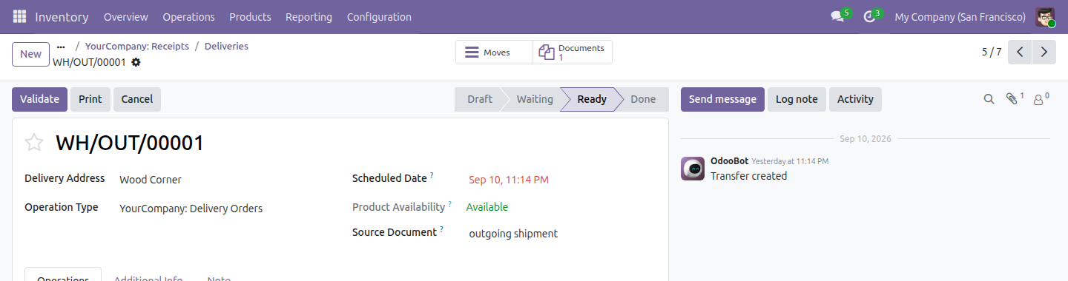The height and width of the screenshot is (281, 1068).
Task: Open the apps grid home menu
Action: coord(19,16)
